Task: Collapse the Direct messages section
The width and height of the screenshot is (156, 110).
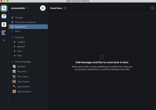Action: pos(12,62)
